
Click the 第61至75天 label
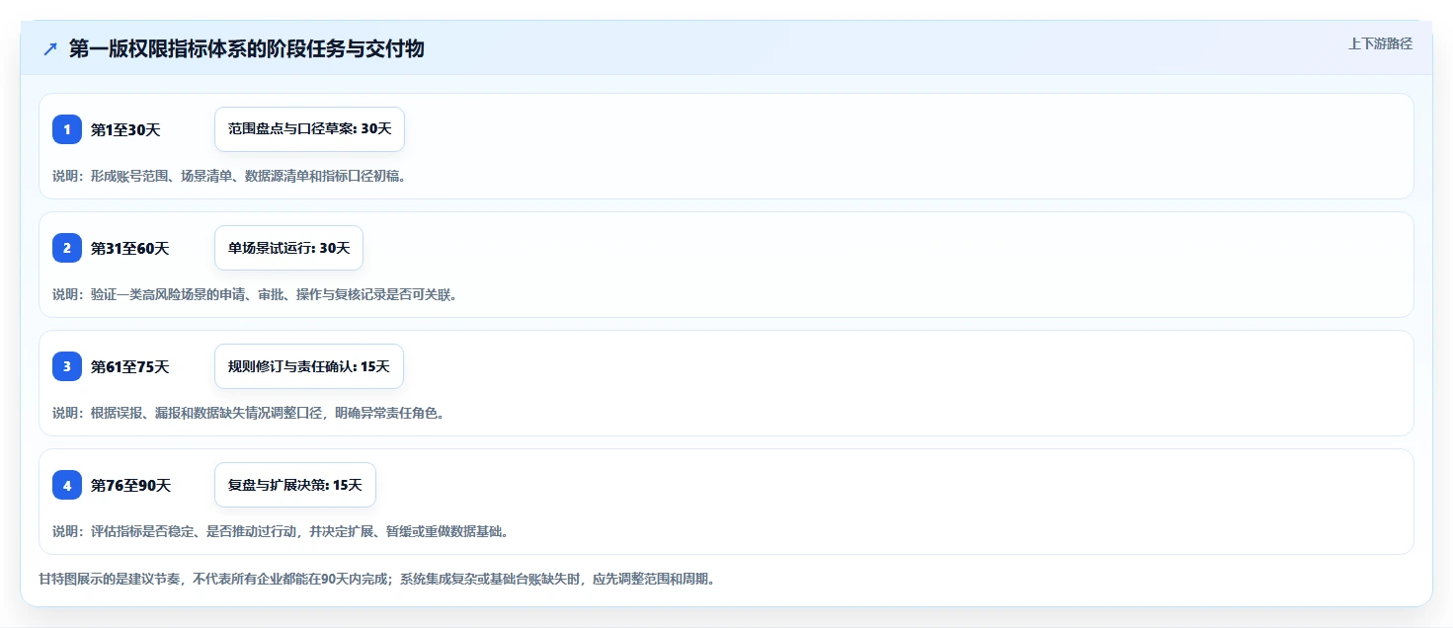[130, 366]
